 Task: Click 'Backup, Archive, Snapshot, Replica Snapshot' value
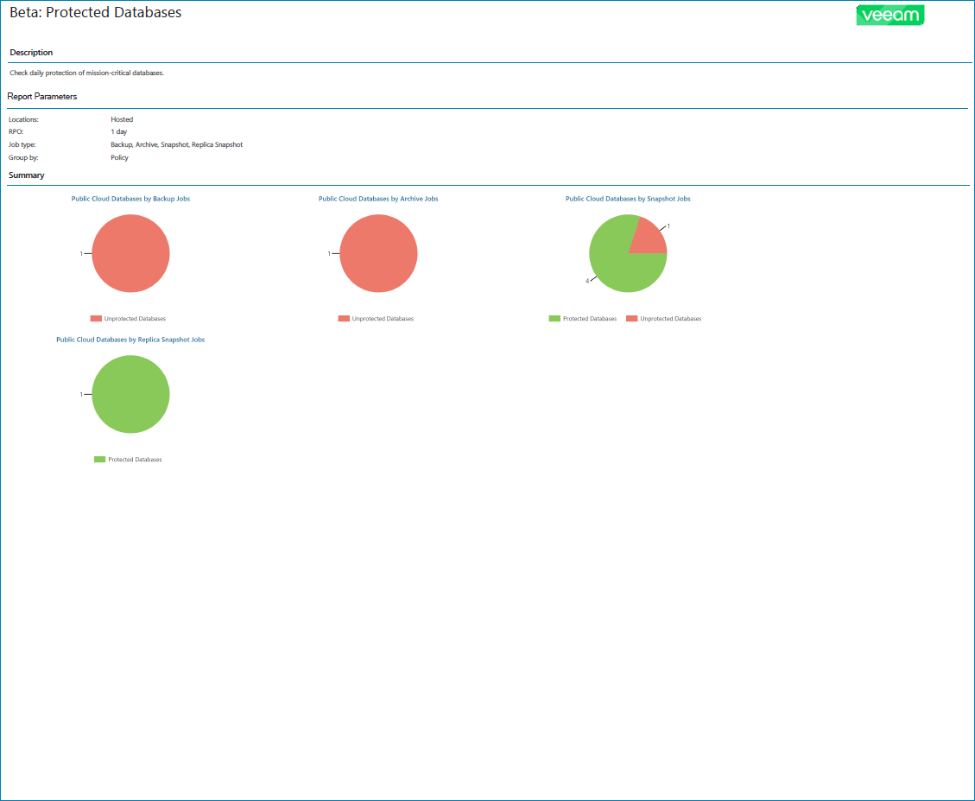pos(176,144)
